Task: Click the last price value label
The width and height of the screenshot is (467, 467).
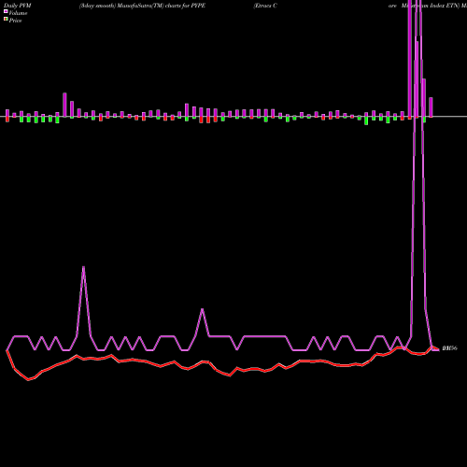Action: point(450,348)
